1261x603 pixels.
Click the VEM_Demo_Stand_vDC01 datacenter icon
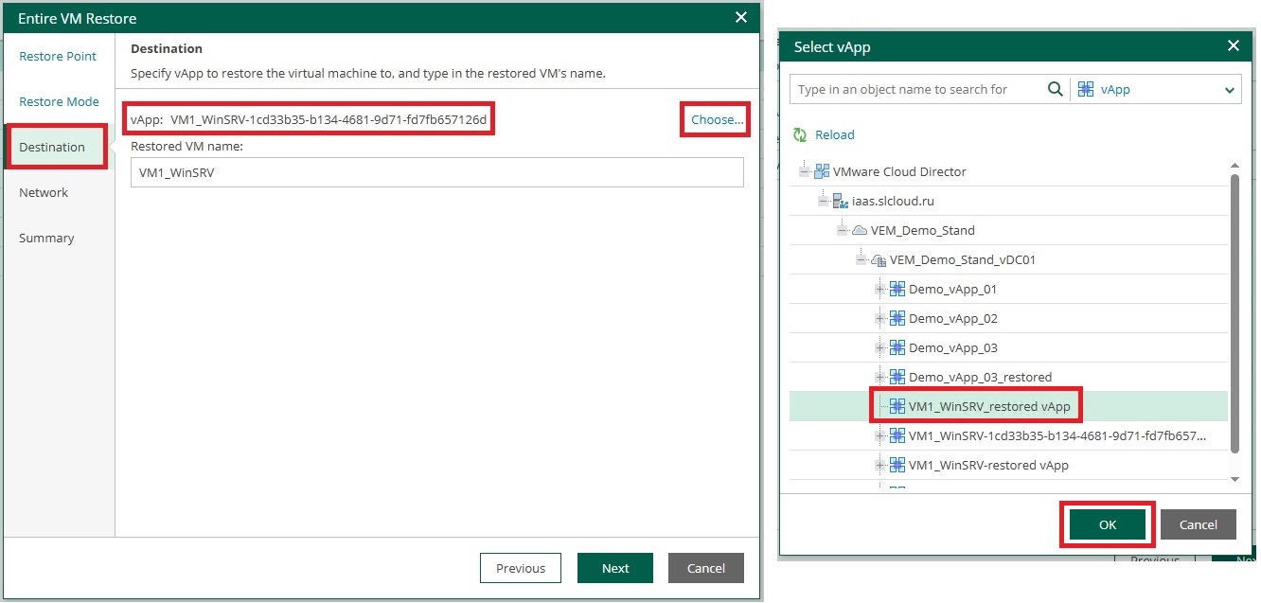[879, 259]
